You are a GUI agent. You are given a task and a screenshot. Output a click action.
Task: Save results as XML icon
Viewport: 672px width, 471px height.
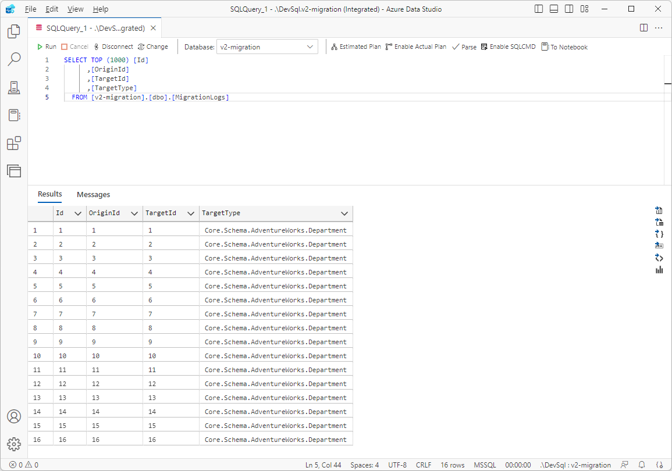point(659,258)
